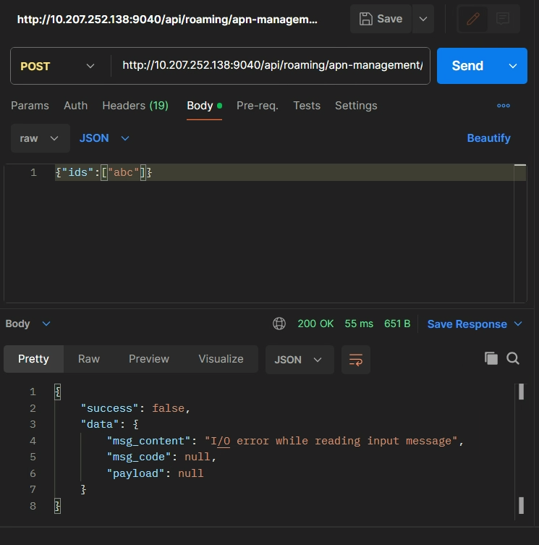Click the request URL input field
Image resolution: width=539 pixels, height=545 pixels.
tap(271, 66)
